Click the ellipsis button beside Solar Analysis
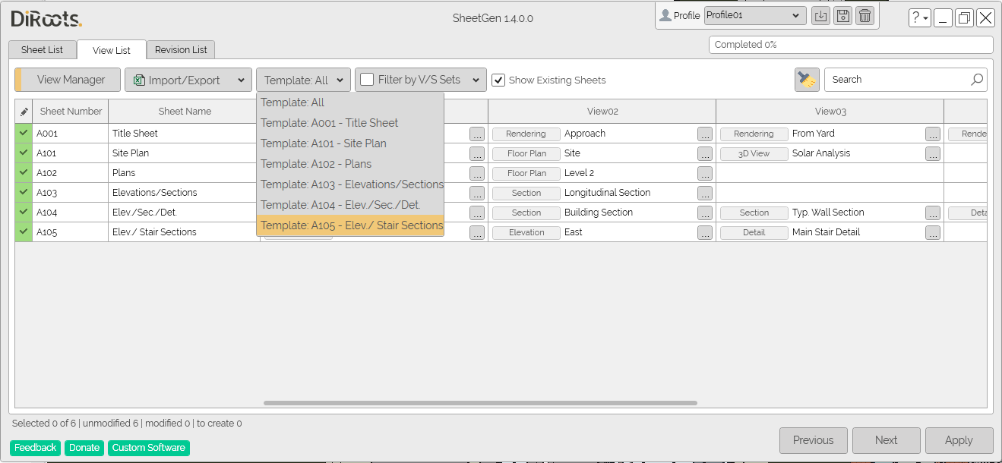Viewport: 1002px width, 463px height. click(x=933, y=154)
